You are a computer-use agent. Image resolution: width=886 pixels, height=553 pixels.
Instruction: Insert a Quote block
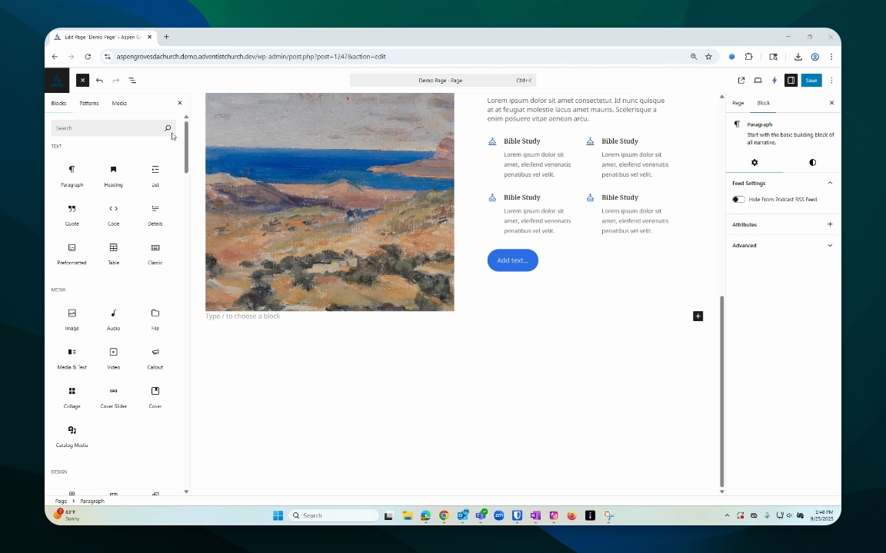point(72,214)
